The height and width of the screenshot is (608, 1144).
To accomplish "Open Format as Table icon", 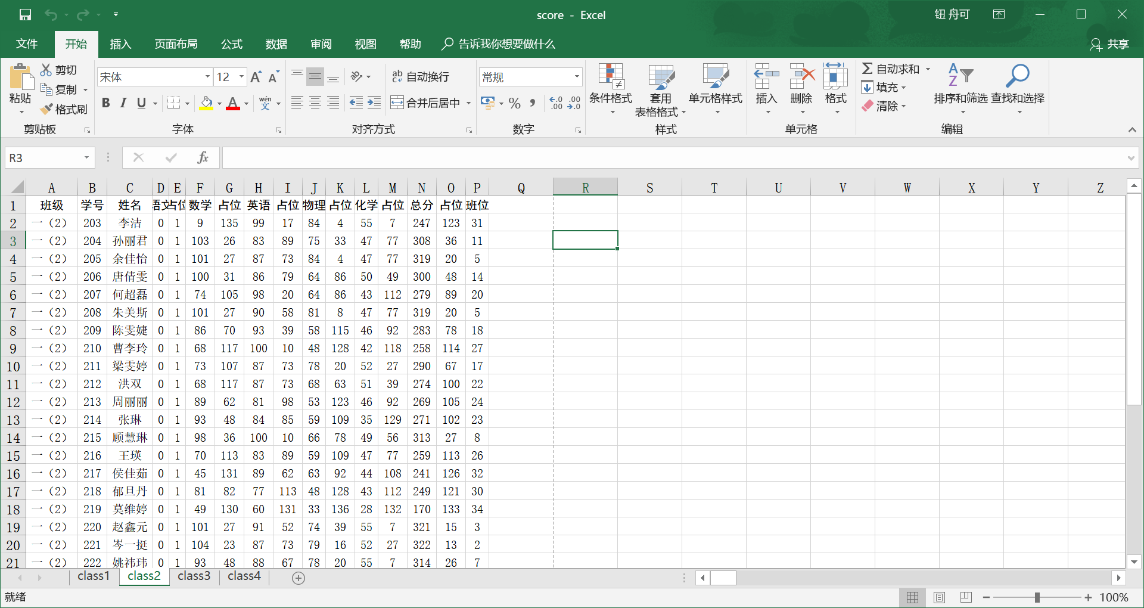I will [x=661, y=76].
